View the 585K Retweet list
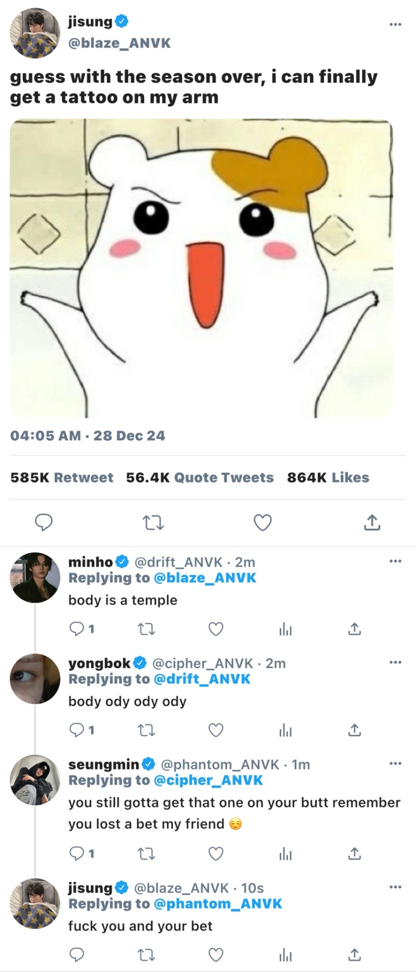Screen dimensions: 416x972 pos(62,477)
